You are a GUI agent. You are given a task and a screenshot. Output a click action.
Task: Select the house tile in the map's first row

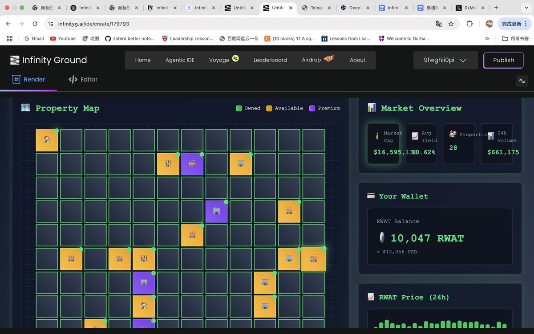47,140
